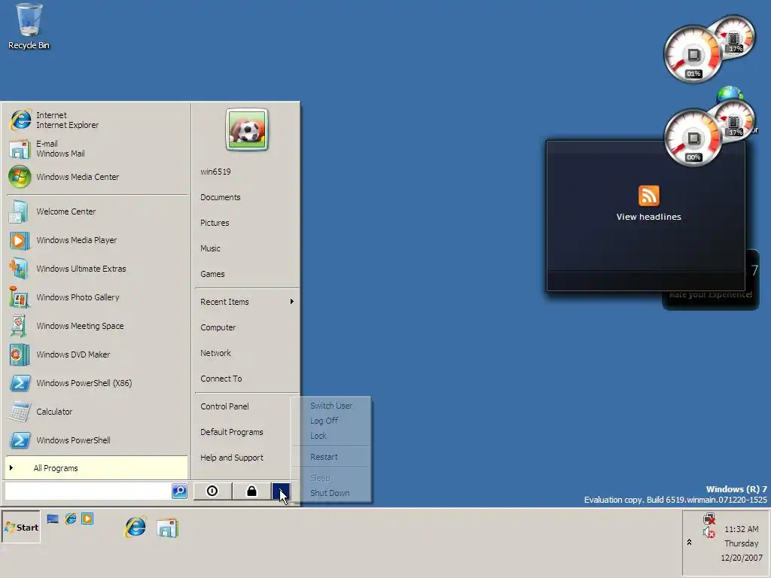Expand Recent Items submenu
This screenshot has height=578, width=771.
click(x=247, y=302)
